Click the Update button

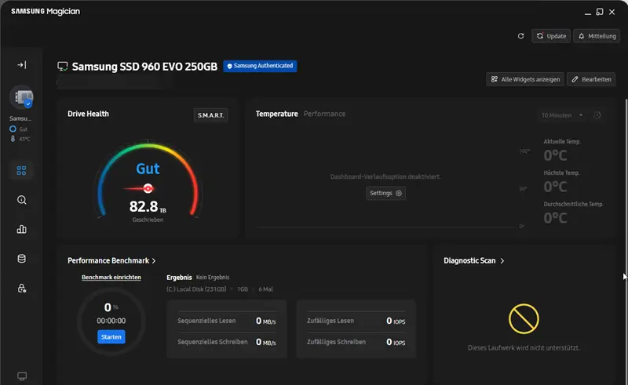551,36
